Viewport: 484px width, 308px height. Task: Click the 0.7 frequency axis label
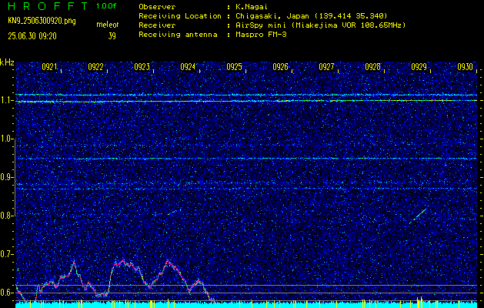click(x=5, y=254)
